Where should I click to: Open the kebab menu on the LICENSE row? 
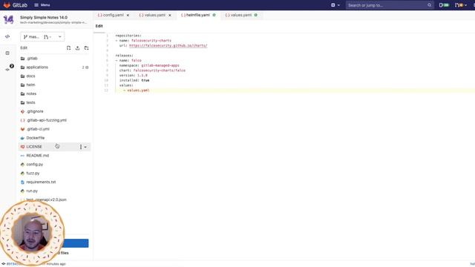pos(81,147)
